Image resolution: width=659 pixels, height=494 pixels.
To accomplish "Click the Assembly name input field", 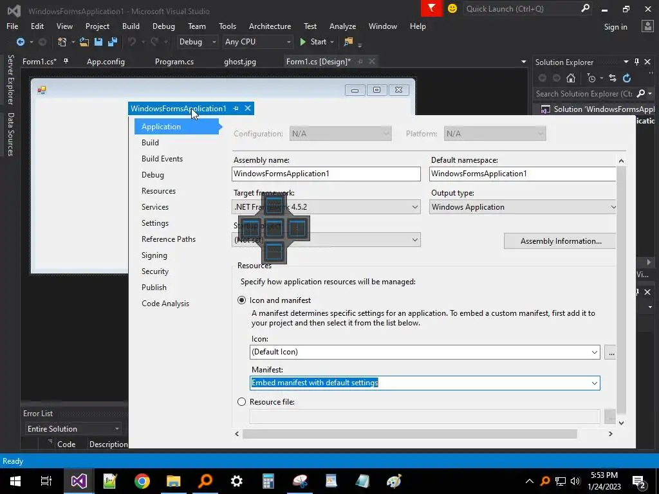I will [326, 174].
